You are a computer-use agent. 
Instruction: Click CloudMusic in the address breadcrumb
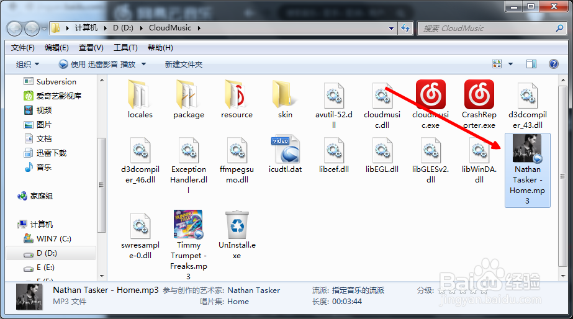point(170,28)
